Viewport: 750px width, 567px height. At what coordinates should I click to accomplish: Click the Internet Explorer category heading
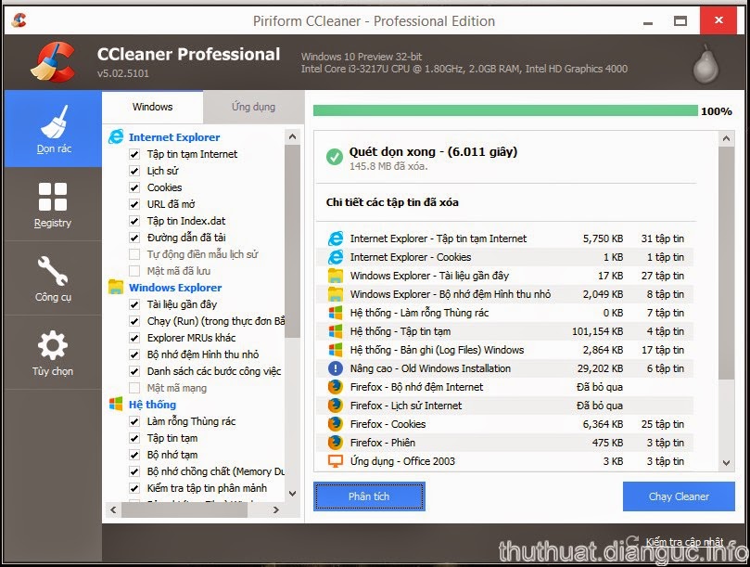click(x=174, y=137)
